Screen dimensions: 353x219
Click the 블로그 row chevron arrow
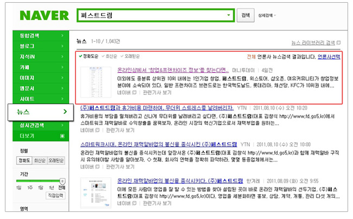(x=62, y=46)
